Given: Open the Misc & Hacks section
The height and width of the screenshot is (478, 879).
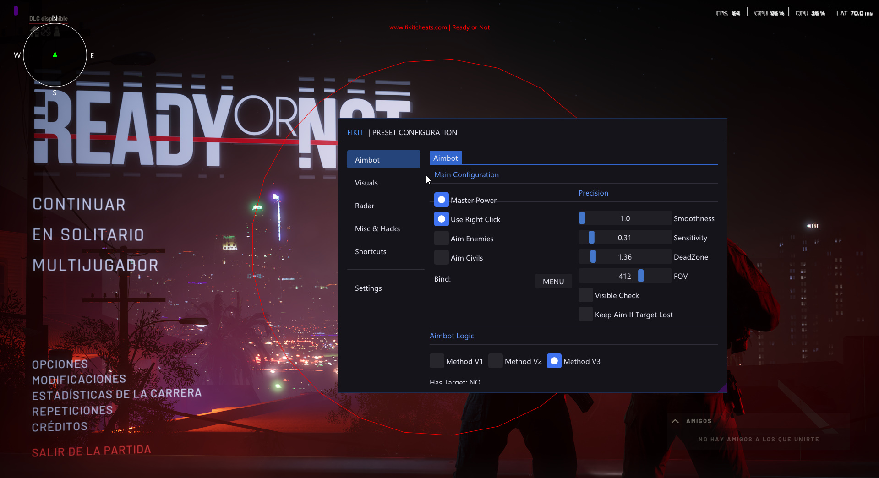Looking at the screenshot, I should [377, 228].
